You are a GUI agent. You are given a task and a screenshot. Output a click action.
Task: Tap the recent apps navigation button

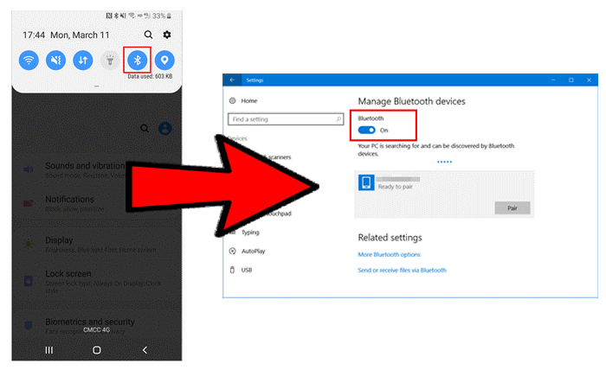click(x=49, y=350)
